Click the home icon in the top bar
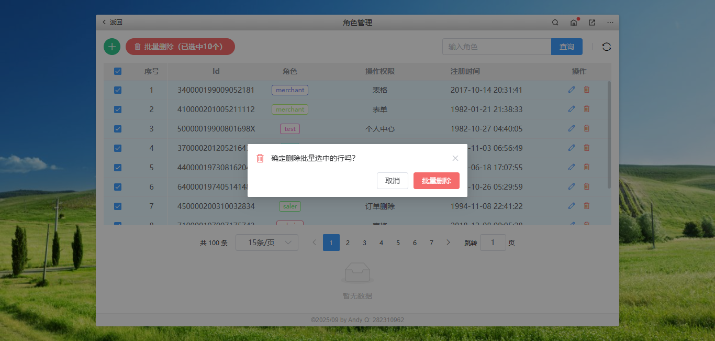Viewport: 715px width, 341px height. pos(573,23)
